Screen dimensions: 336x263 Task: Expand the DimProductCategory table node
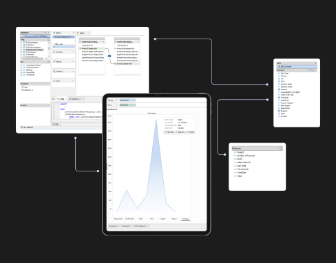21,48
